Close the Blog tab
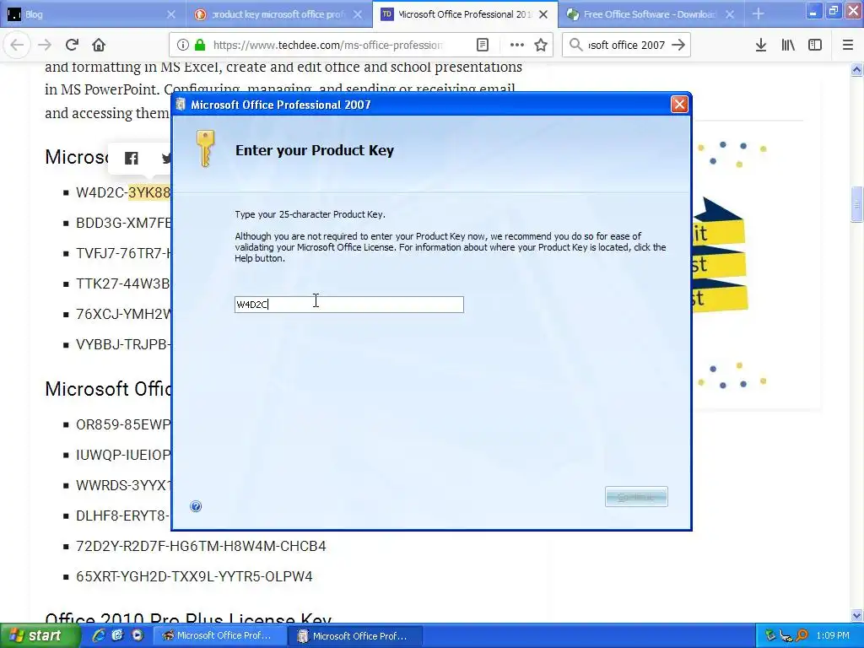 [171, 14]
